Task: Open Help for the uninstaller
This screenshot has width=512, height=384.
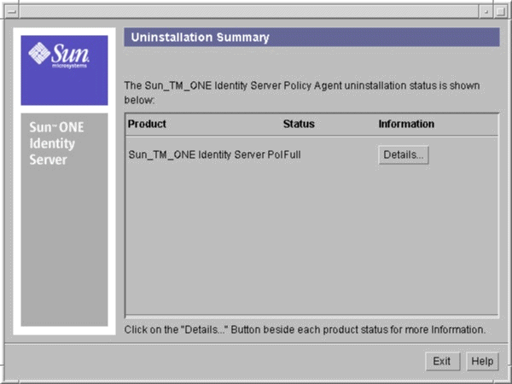Action: pyautogui.click(x=482, y=361)
